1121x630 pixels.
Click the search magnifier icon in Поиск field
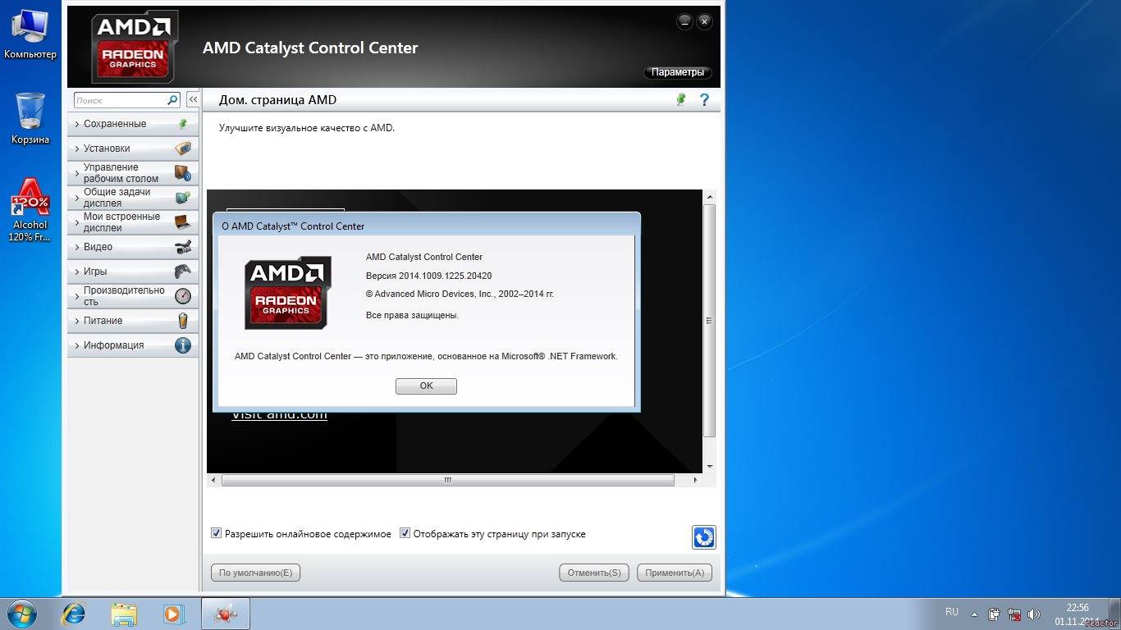click(172, 100)
